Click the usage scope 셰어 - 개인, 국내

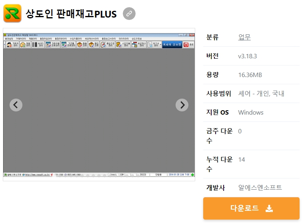coord(261,94)
